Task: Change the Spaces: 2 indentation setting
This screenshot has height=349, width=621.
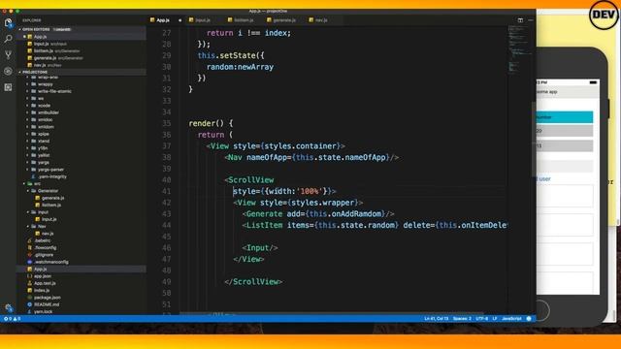Action: click(x=462, y=319)
